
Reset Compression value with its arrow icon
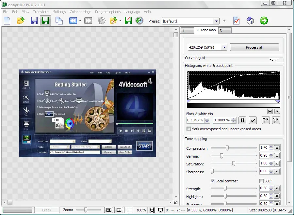[277, 148]
